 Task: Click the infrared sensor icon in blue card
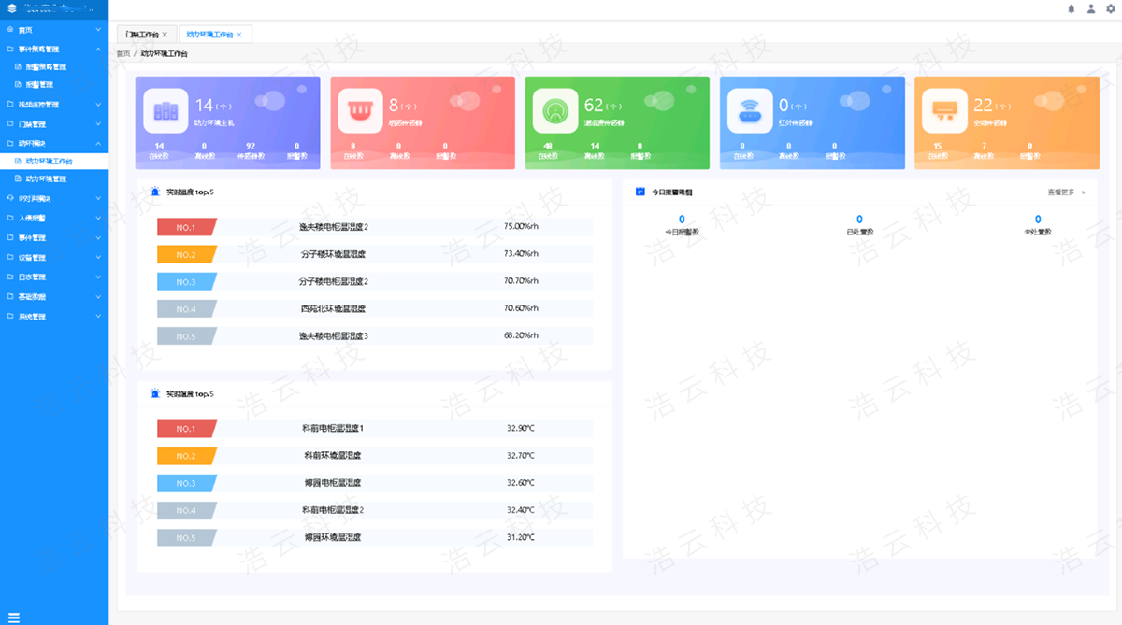click(x=750, y=111)
